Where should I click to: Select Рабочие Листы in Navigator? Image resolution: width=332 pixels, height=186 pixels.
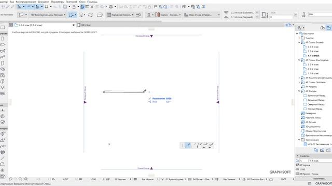[x=313, y=118]
